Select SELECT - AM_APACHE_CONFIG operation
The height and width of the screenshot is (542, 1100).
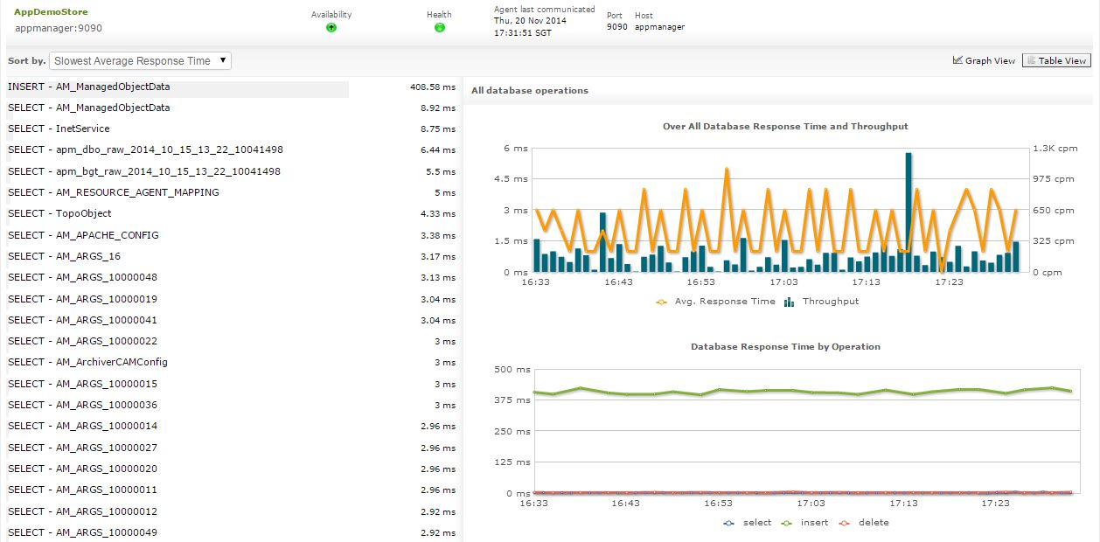(x=83, y=235)
